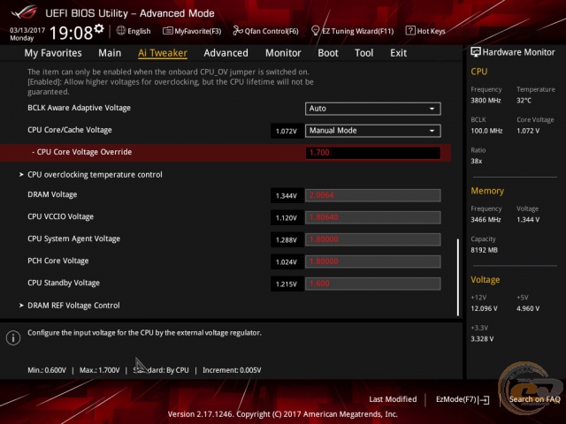Click the settings list vertical scrollbar
The image size is (566, 424).
point(458,276)
